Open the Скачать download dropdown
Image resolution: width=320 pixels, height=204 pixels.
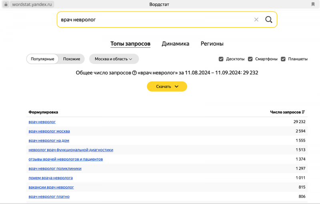pos(167,86)
